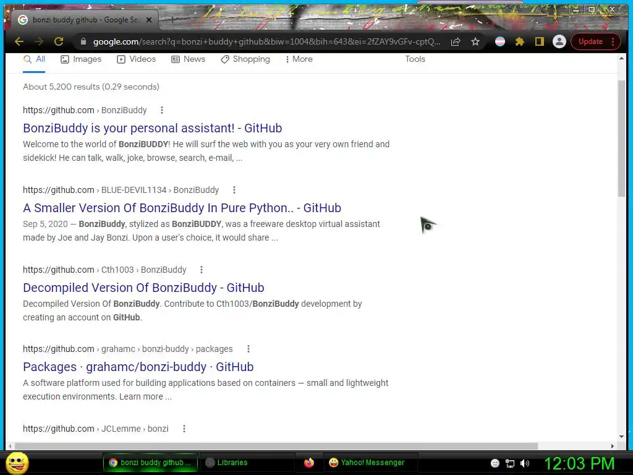The width and height of the screenshot is (633, 475).
Task: Open the profile avatar icon
Action: coord(559,41)
